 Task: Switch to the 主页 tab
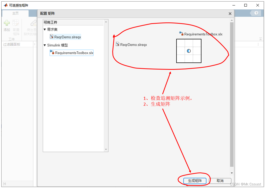pyautogui.click(x=15, y=13)
